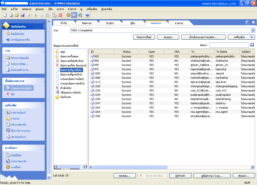
Task: Click the Save floppy disk toolbar icon
Action: (x=23, y=15)
